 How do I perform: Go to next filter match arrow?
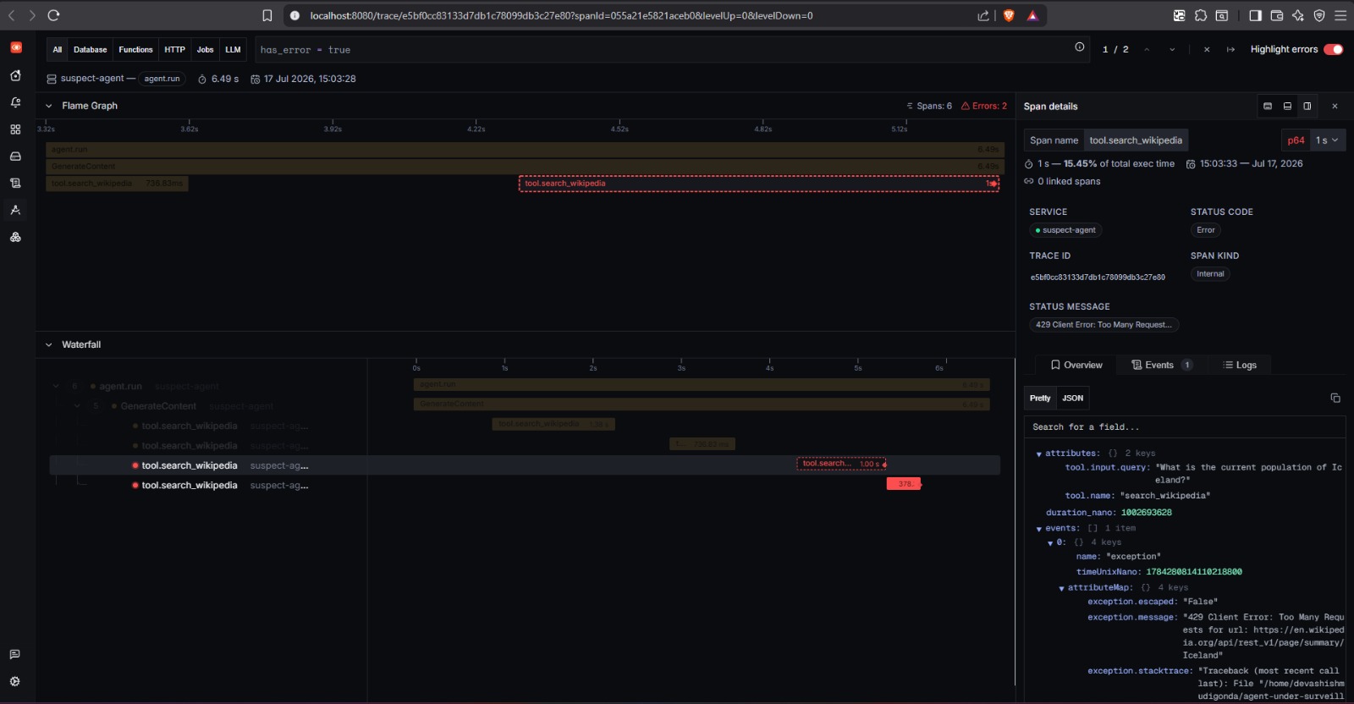[1172, 49]
